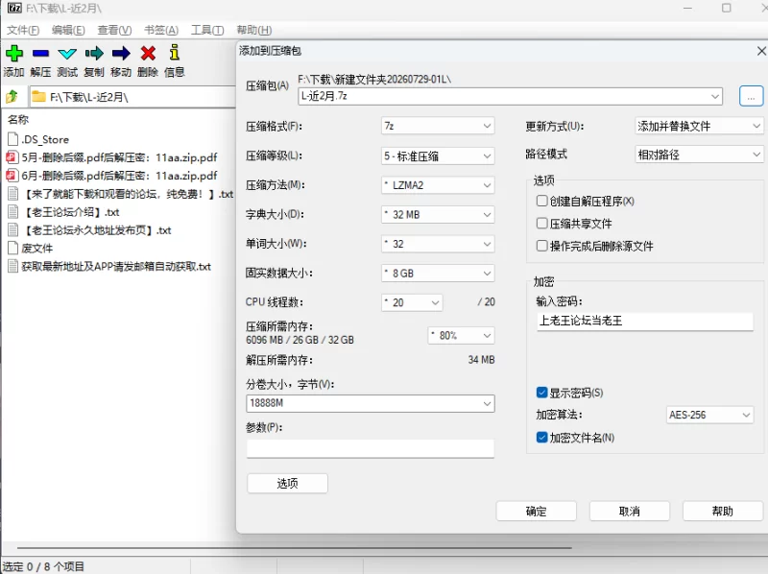This screenshot has height=574, width=768.
Task: Open the 书签(A) menu
Action: (161, 30)
